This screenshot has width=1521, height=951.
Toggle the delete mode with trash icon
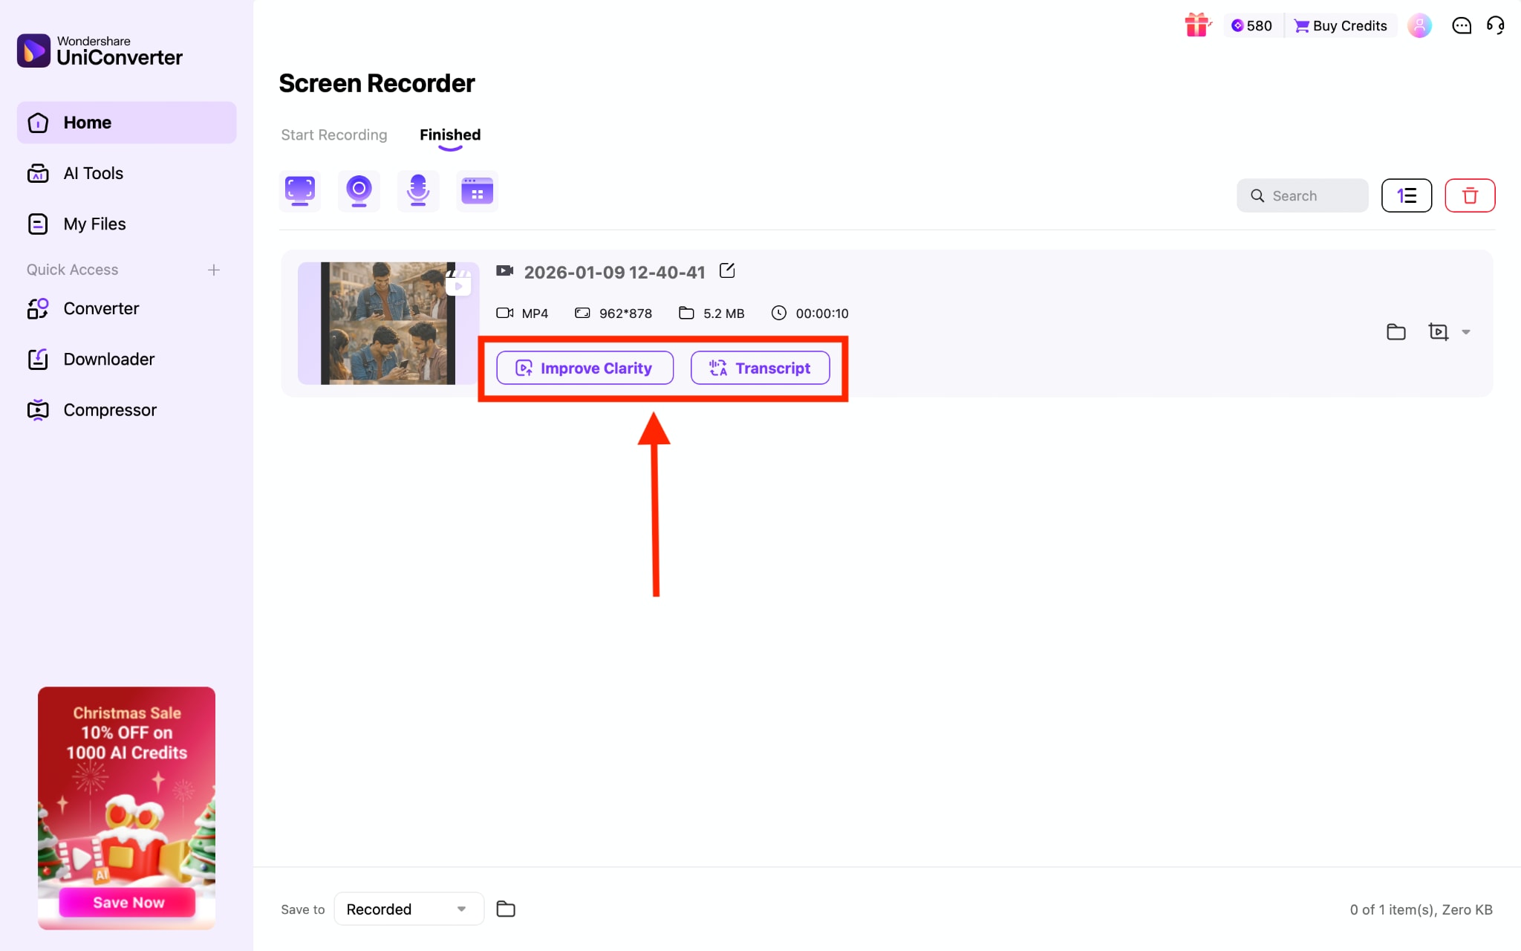click(x=1470, y=195)
